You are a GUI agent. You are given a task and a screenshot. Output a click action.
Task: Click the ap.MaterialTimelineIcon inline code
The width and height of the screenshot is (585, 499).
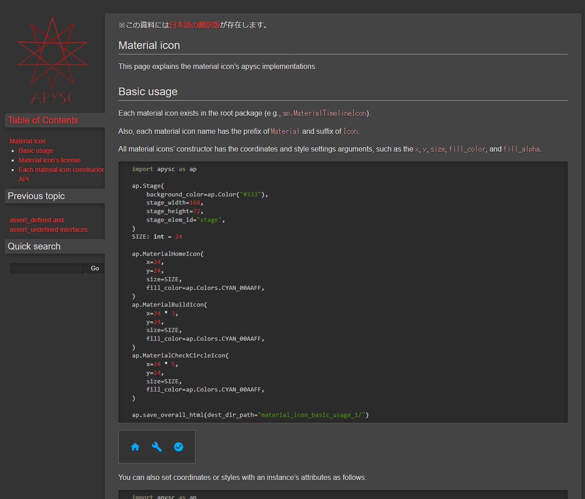point(324,113)
